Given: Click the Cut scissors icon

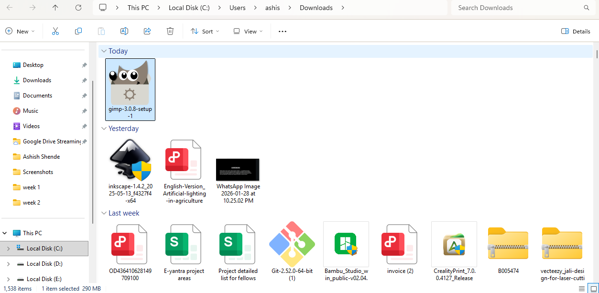Looking at the screenshot, I should tap(55, 31).
